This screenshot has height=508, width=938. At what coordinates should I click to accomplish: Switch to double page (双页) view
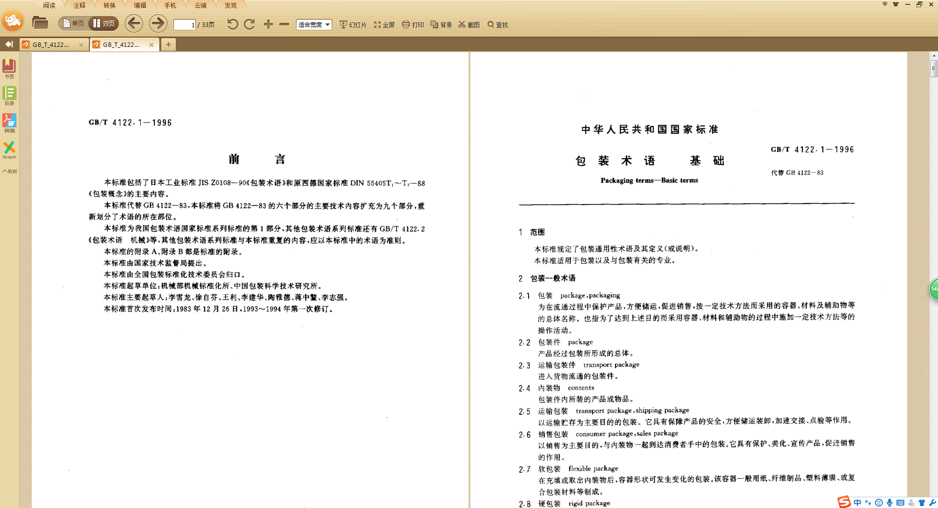(104, 23)
